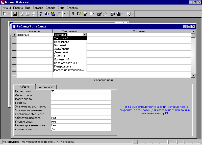The width and height of the screenshot is (202, 145).
Task: Save the table with the floppy icon
Action: [x=15, y=14]
